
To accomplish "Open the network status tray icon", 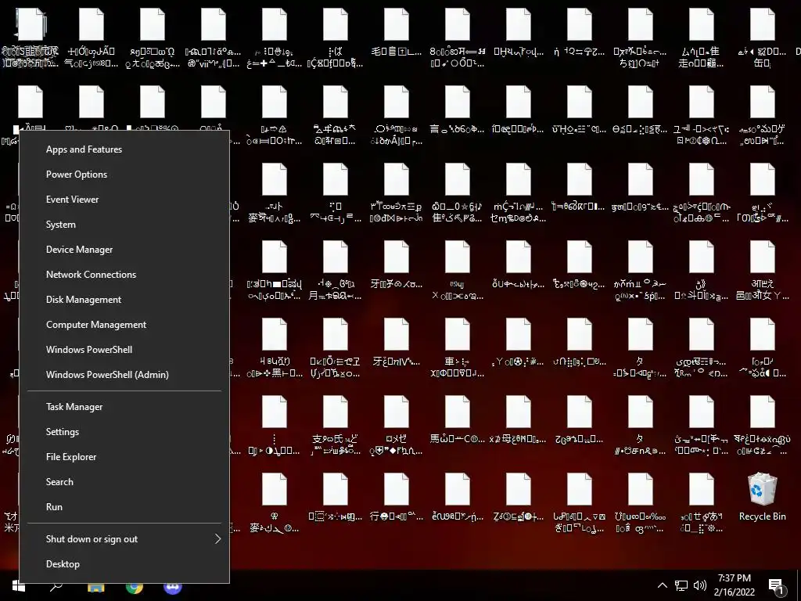I will point(681,585).
